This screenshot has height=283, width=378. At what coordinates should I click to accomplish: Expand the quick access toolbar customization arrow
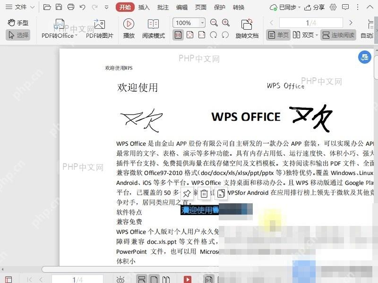coord(106,8)
